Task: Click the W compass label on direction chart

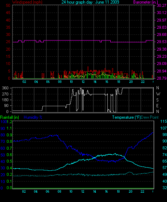Action: [158, 94]
